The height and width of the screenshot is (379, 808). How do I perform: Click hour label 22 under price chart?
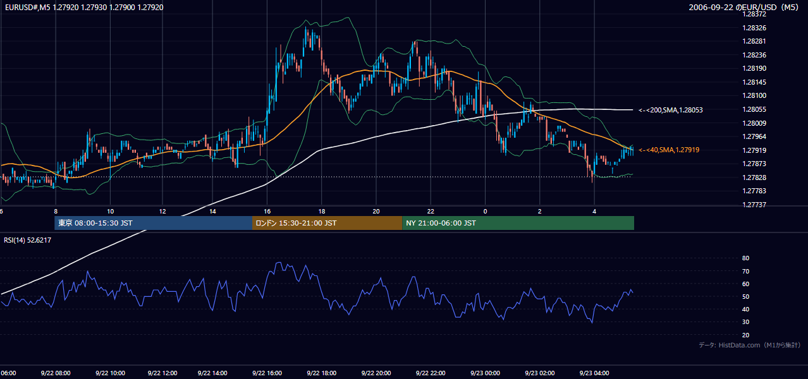point(431,211)
